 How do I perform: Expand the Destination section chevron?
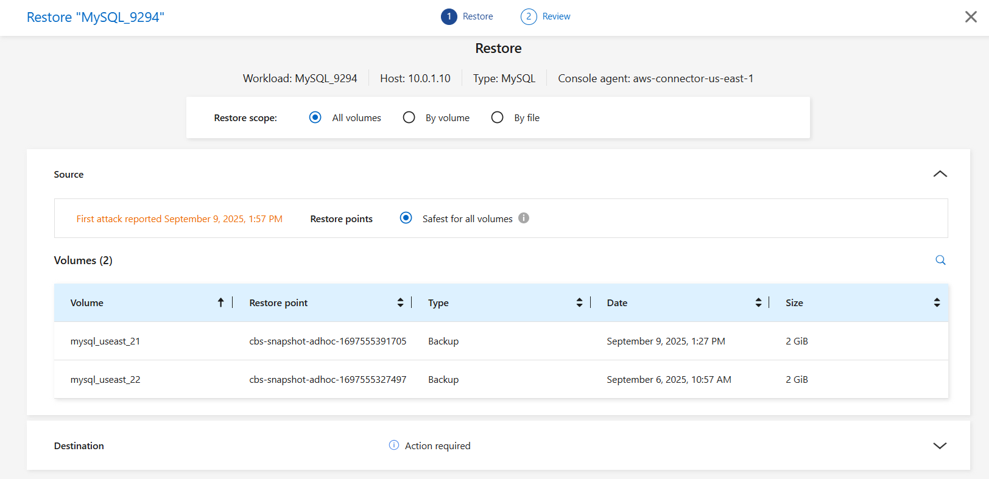tap(940, 446)
